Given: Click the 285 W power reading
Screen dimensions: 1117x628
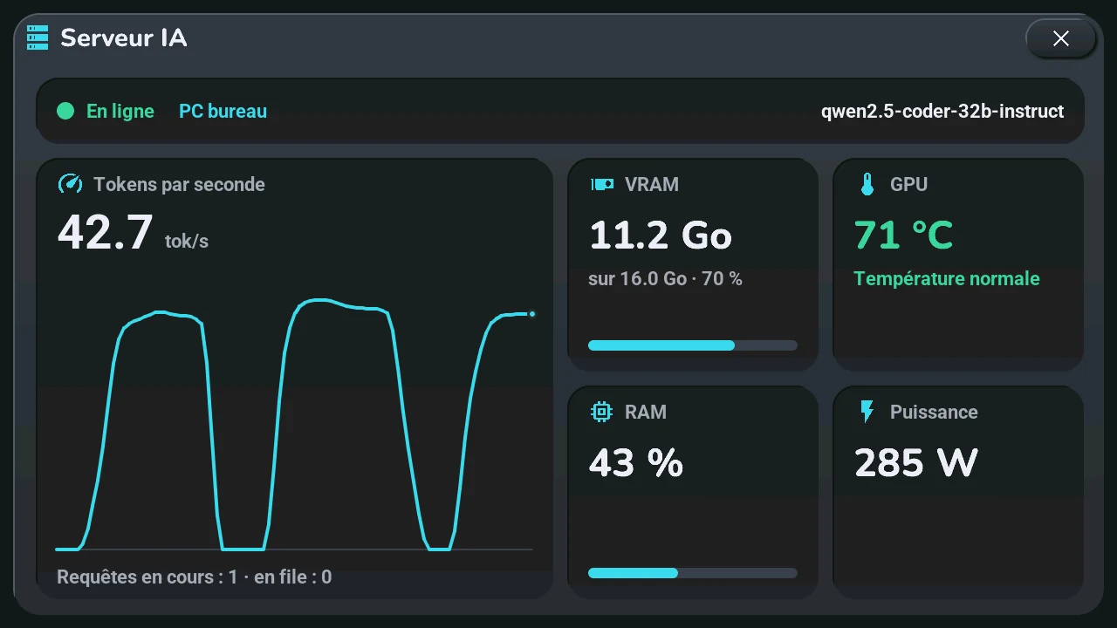Looking at the screenshot, I should pos(915,462).
